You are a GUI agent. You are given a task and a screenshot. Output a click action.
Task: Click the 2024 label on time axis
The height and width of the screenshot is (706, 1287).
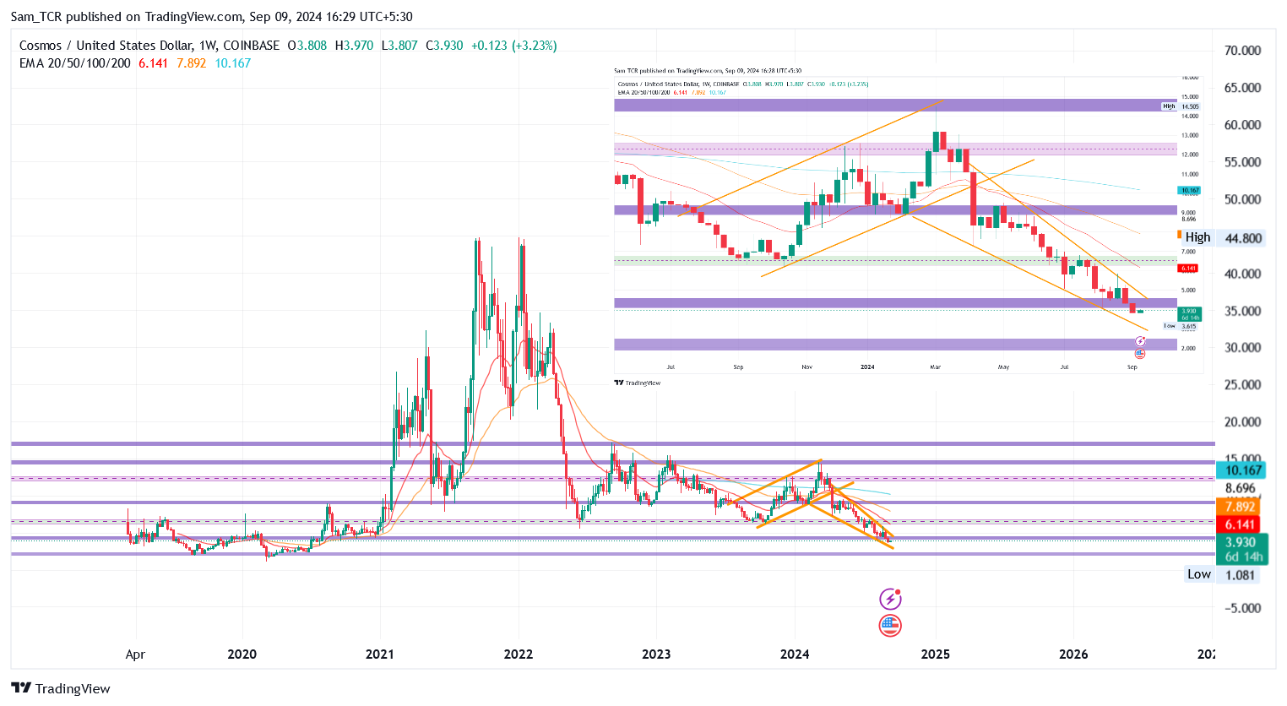(x=795, y=654)
